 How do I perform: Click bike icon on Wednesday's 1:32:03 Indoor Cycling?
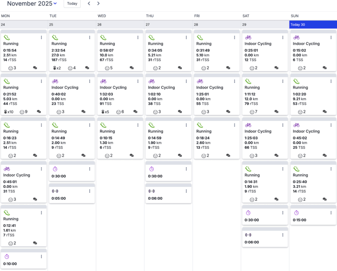click(x=103, y=81)
